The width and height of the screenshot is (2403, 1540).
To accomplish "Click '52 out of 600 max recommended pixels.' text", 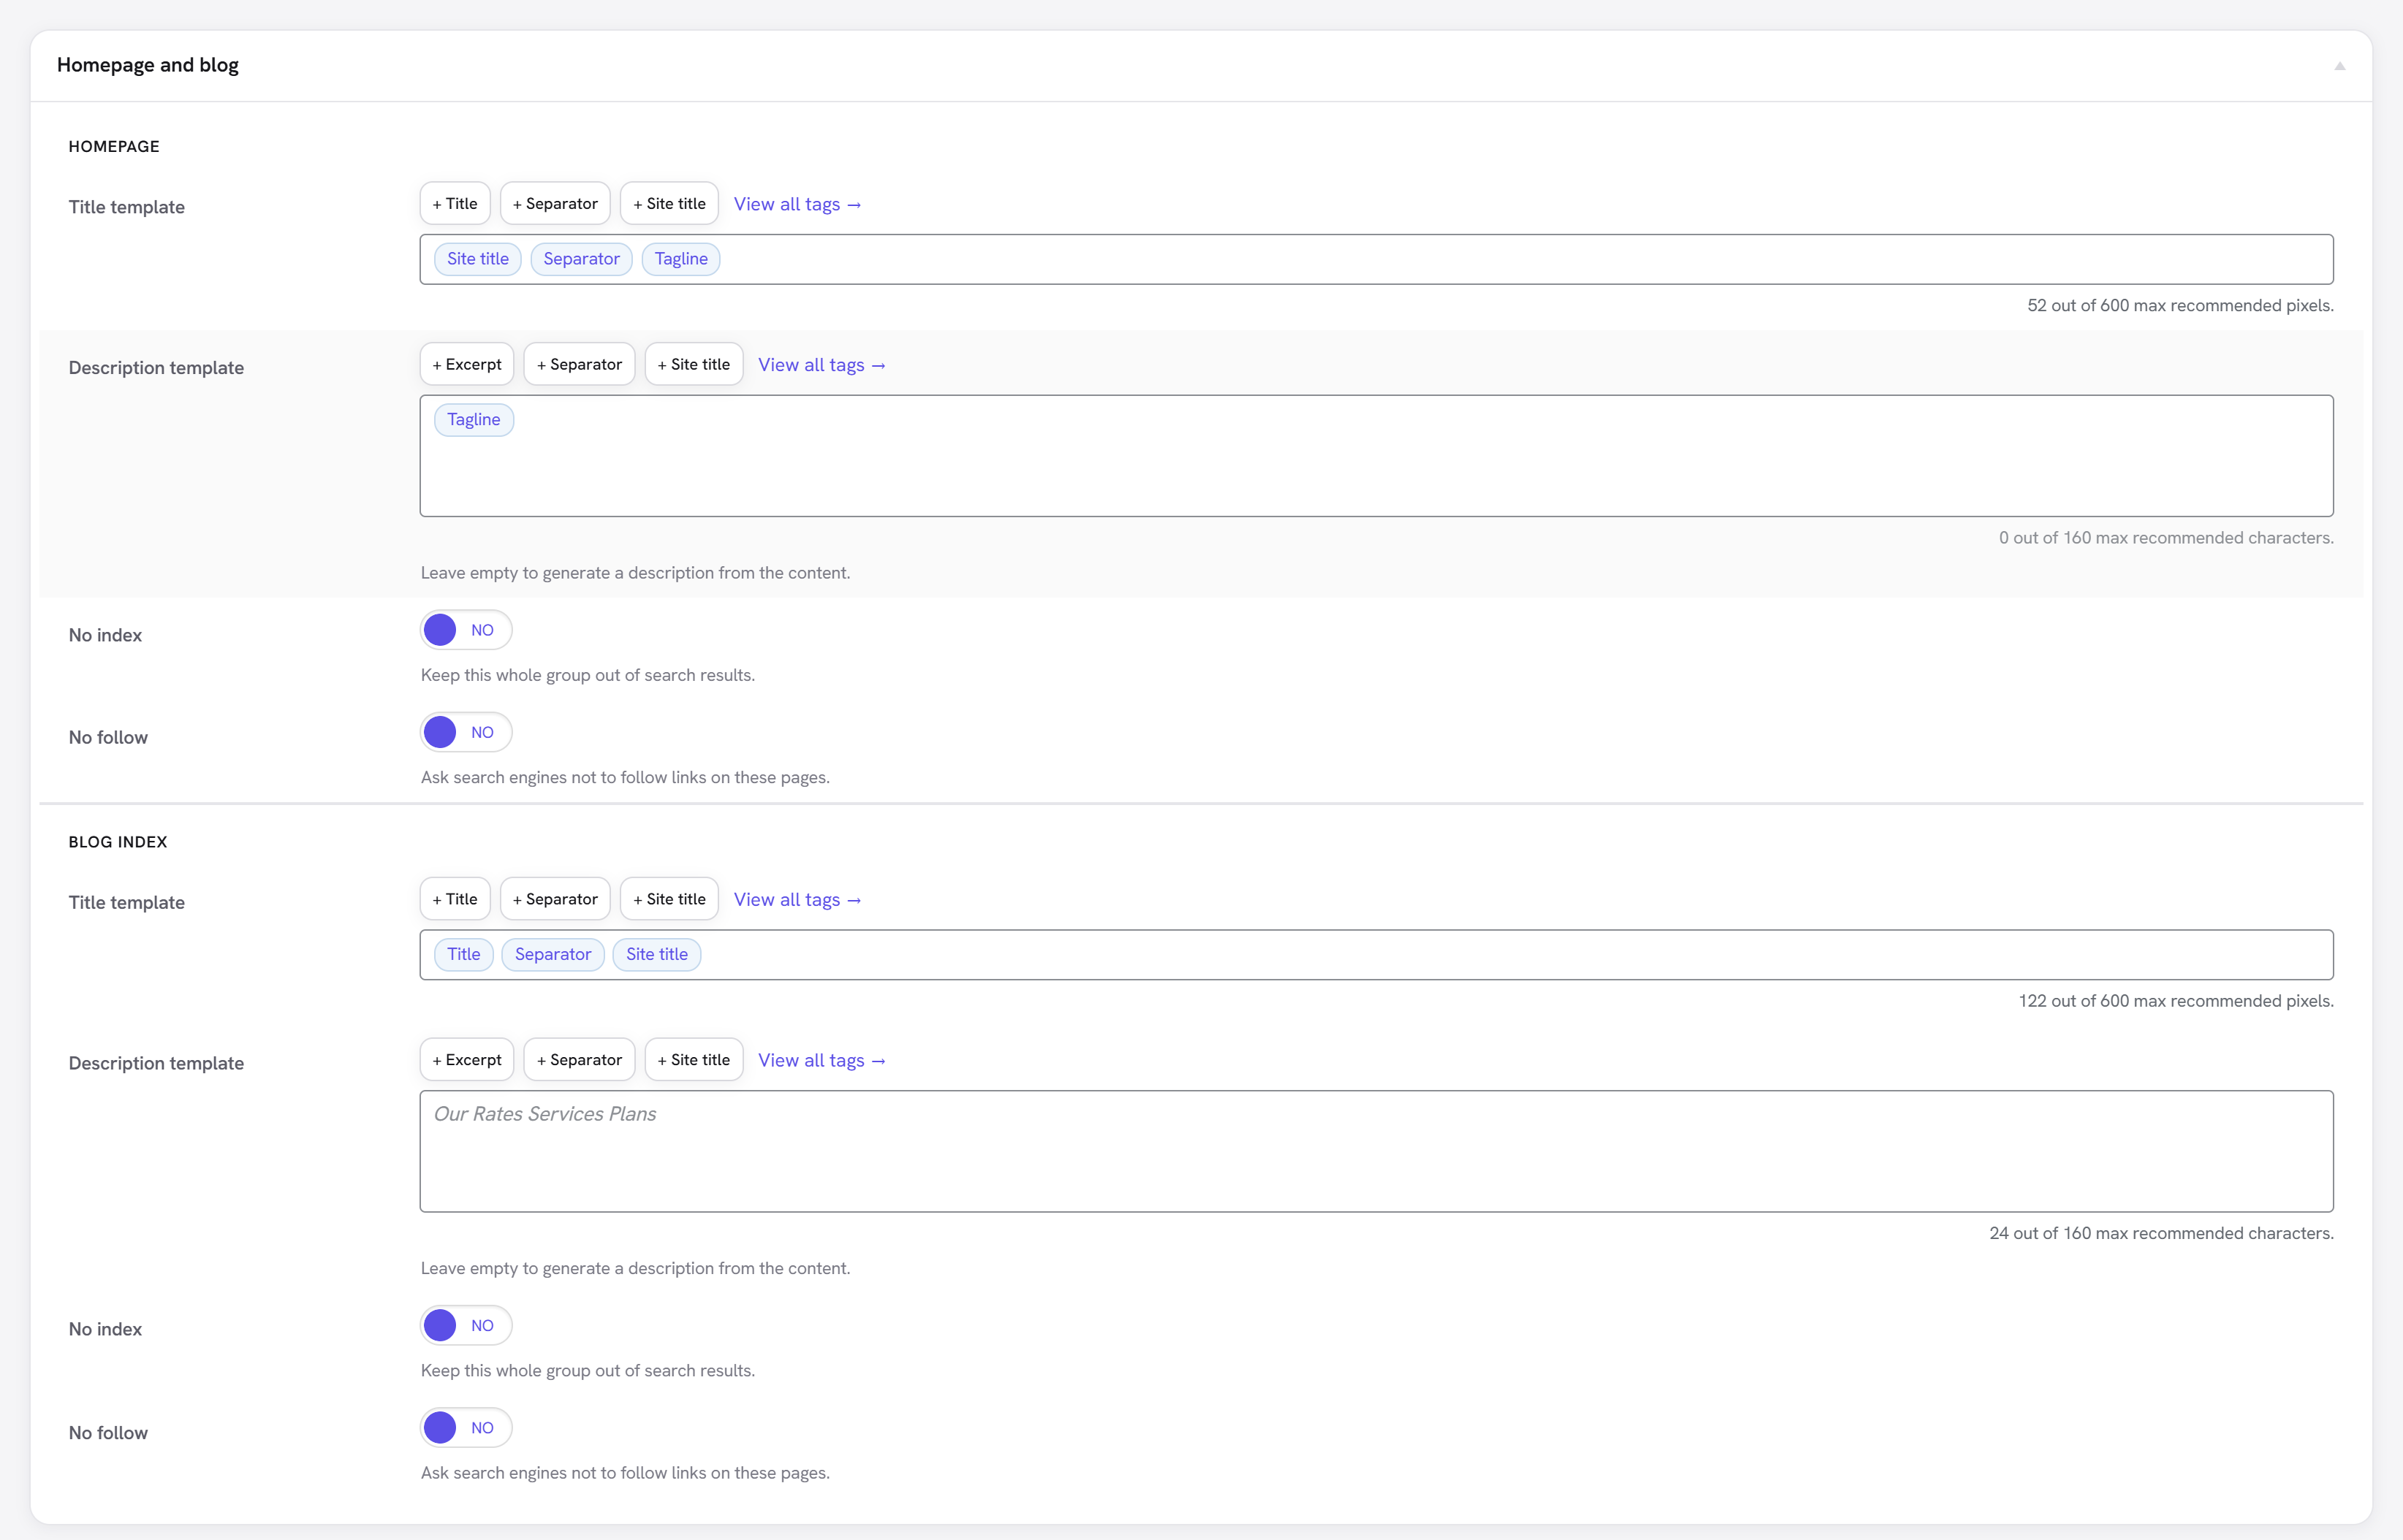I will pyautogui.click(x=2180, y=306).
